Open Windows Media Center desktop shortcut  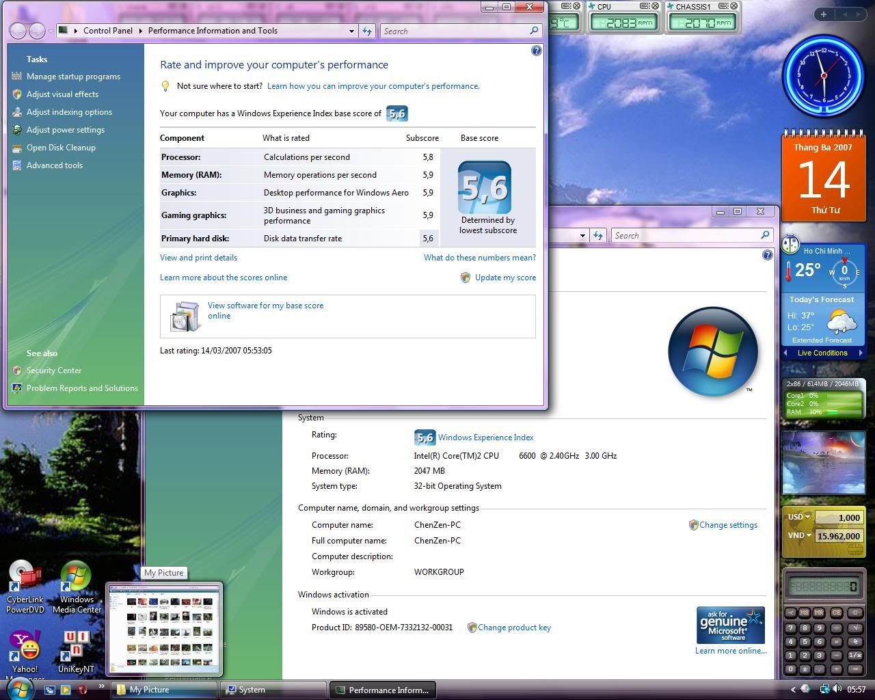click(77, 587)
